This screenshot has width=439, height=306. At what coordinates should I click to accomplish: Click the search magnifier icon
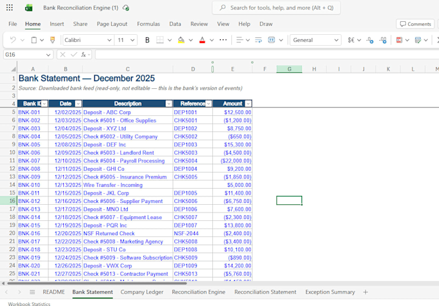pos(223,8)
